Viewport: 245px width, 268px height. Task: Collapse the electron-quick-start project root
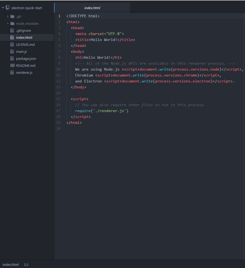point(2,8)
